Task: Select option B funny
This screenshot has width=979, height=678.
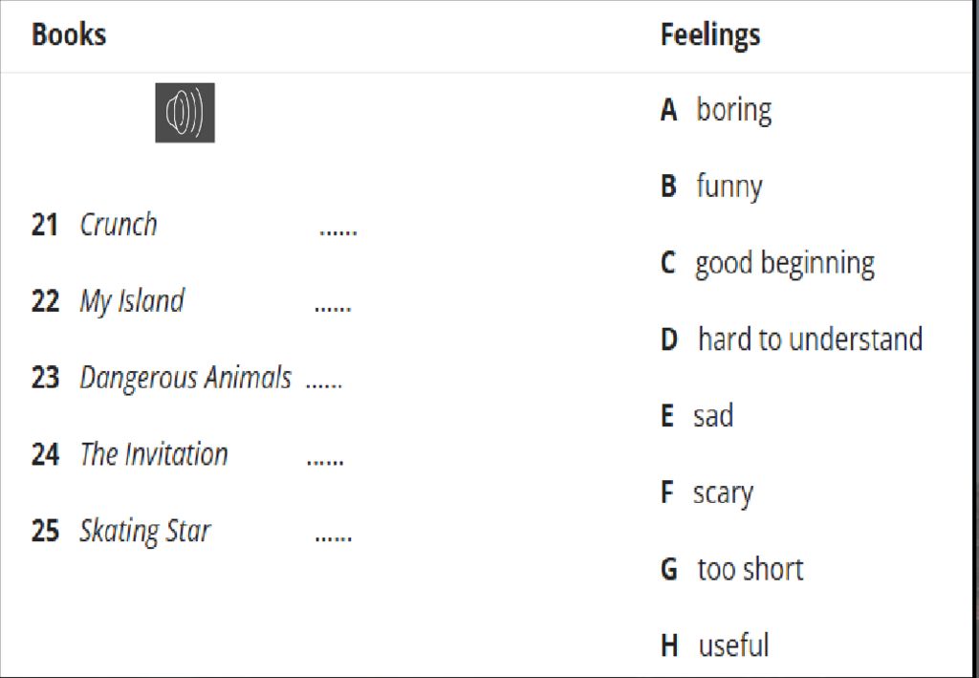Action: 711,186
